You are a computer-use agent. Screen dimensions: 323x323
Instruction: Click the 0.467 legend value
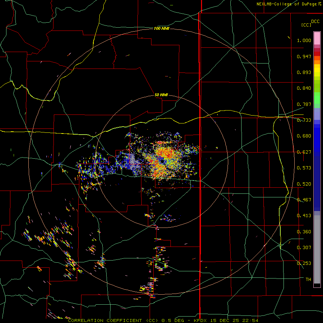[304, 200]
